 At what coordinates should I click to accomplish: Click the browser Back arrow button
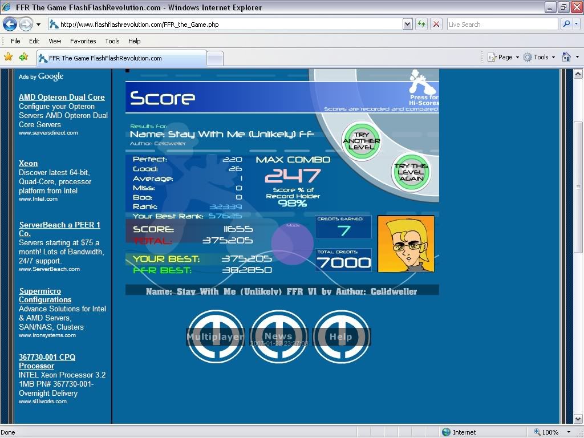click(10, 24)
